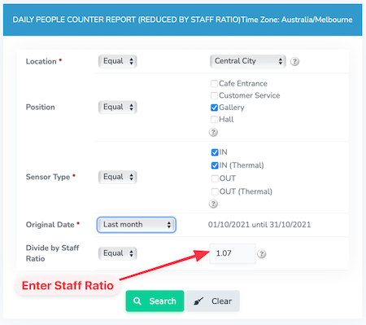366x325 pixels.
Task: Check the Customer Service position
Action: pos(214,95)
